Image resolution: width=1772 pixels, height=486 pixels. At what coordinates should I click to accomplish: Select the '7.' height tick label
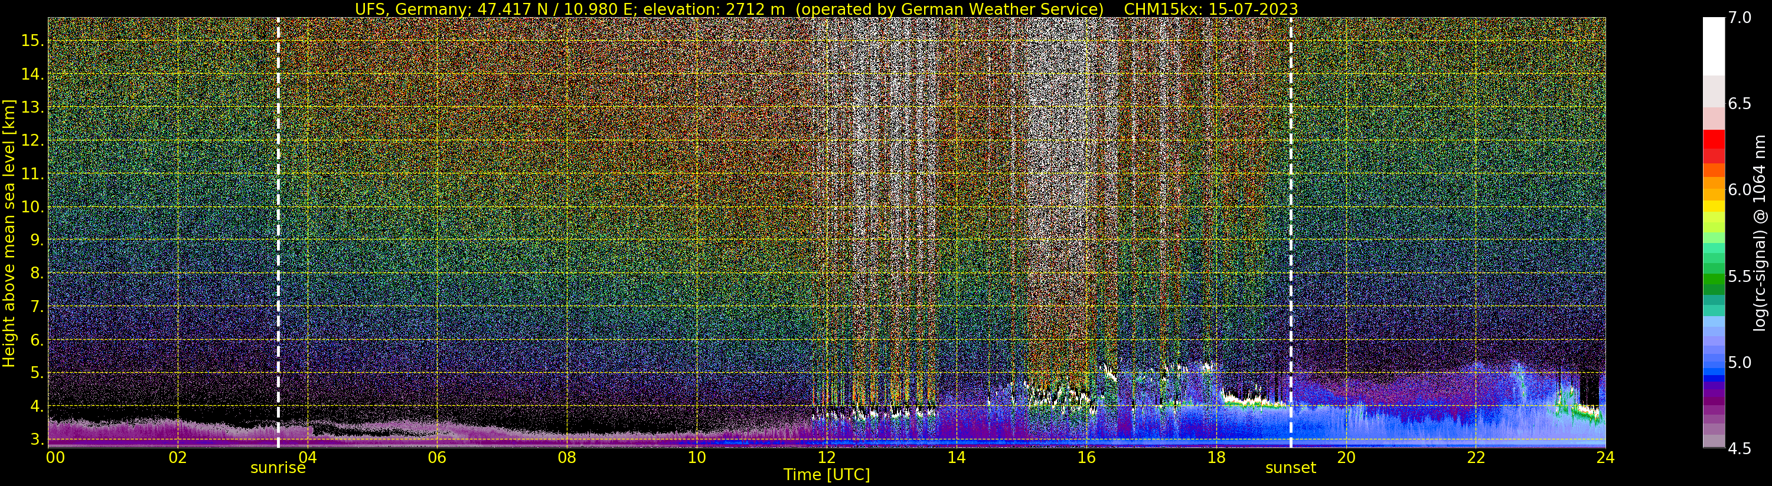click(37, 307)
